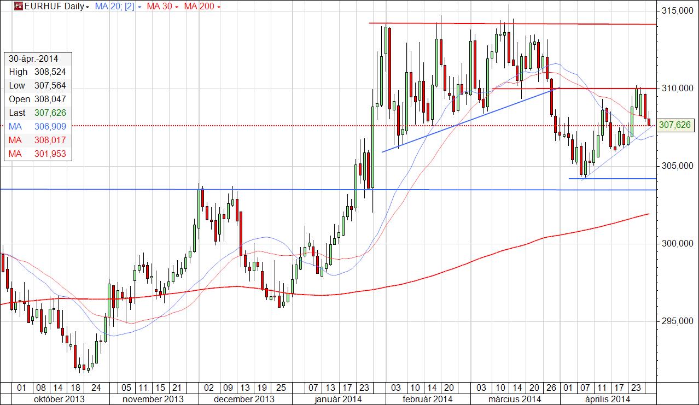Click the Fx icon next to EURHUF
The image size is (699, 405).
click(x=19, y=7)
